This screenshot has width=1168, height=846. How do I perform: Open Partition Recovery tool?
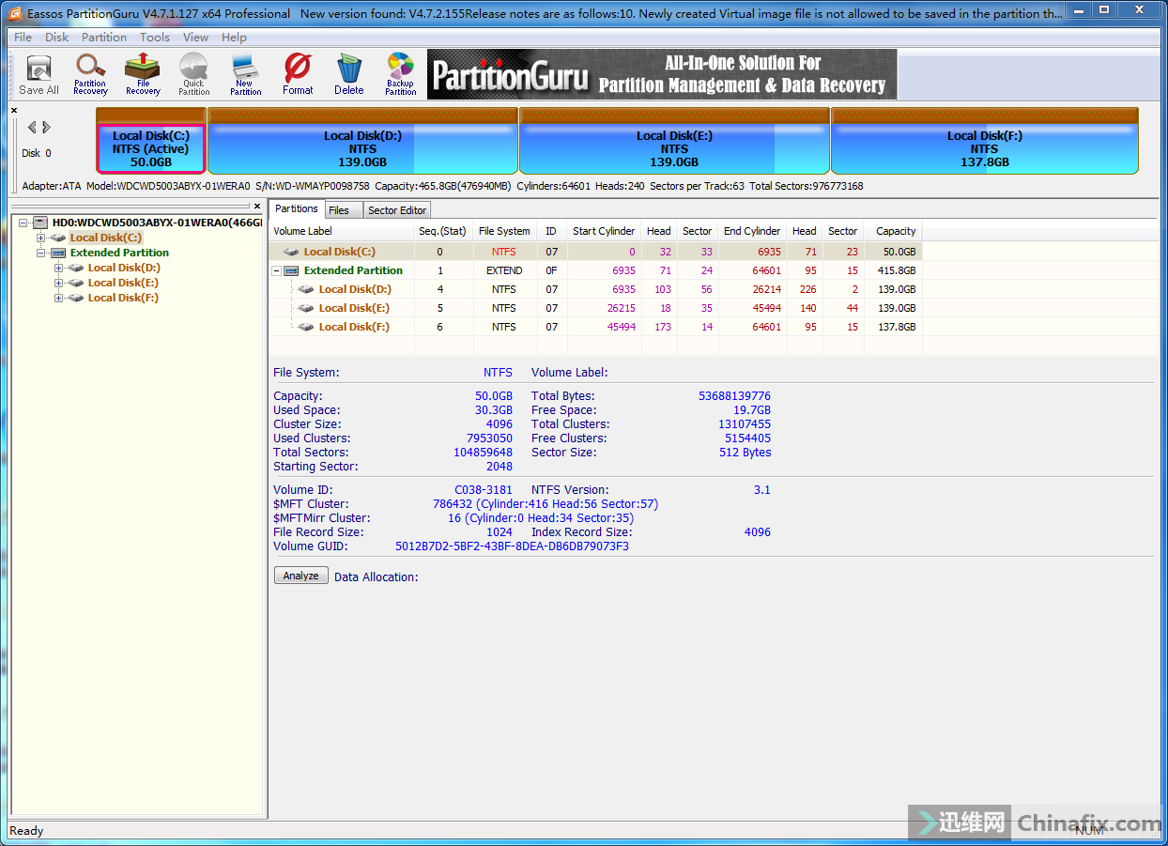click(91, 74)
